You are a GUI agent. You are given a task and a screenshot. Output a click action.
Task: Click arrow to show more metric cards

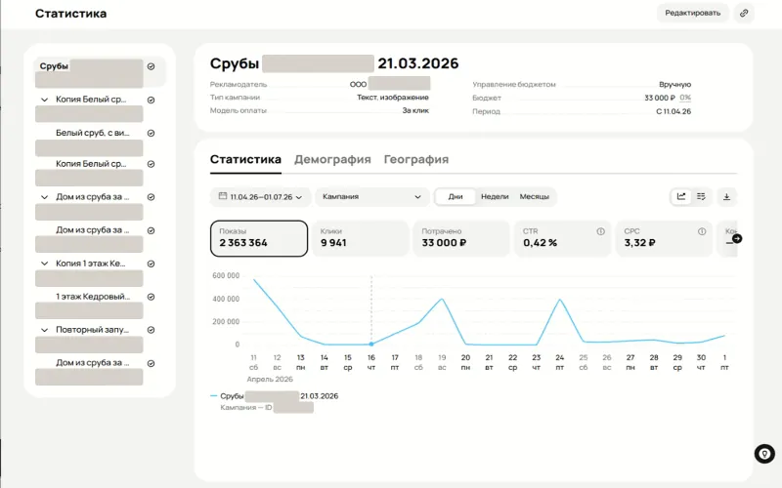tap(737, 238)
